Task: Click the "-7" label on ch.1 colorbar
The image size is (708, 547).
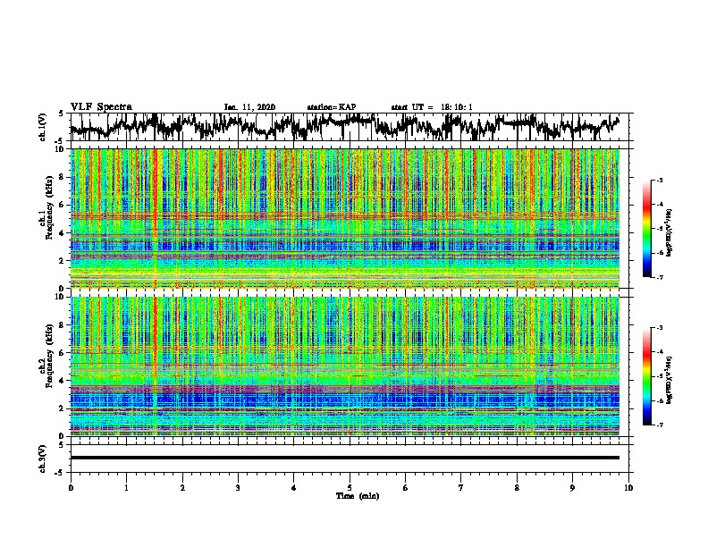Action: click(660, 277)
